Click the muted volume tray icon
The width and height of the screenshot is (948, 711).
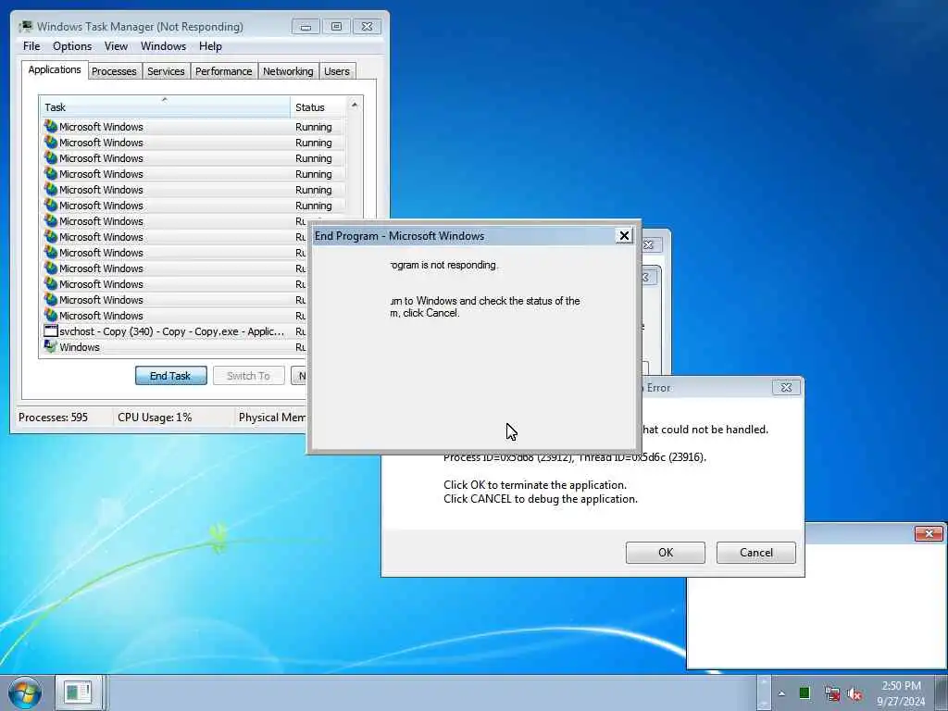pyautogui.click(x=854, y=694)
